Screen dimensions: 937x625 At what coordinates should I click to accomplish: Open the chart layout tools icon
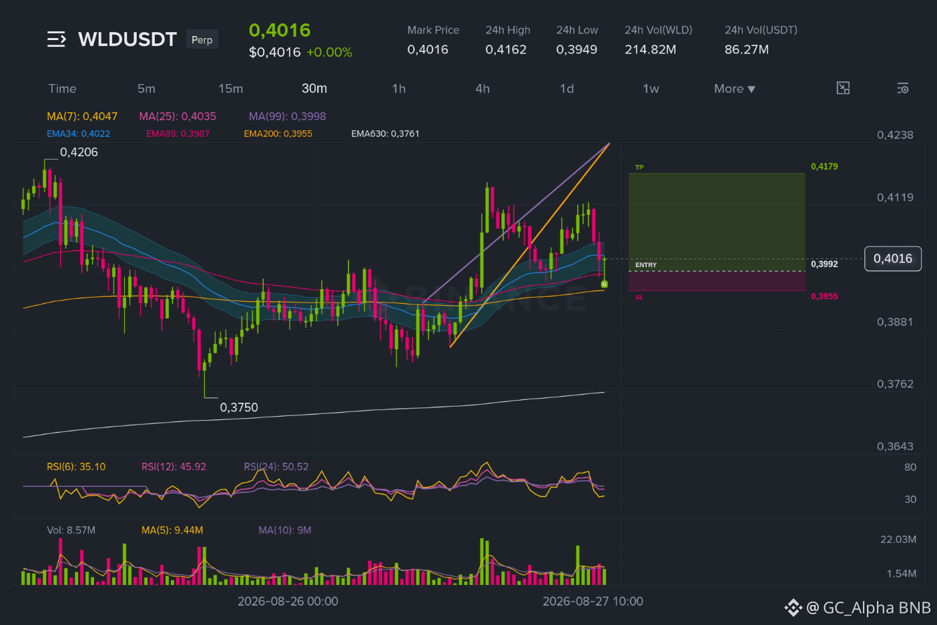(x=843, y=88)
